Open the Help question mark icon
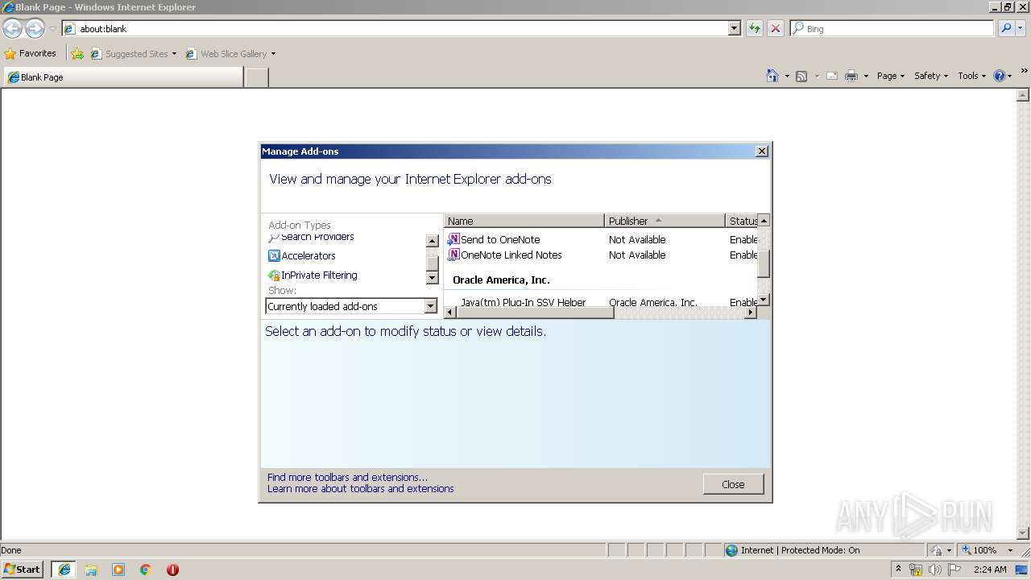 click(1000, 76)
